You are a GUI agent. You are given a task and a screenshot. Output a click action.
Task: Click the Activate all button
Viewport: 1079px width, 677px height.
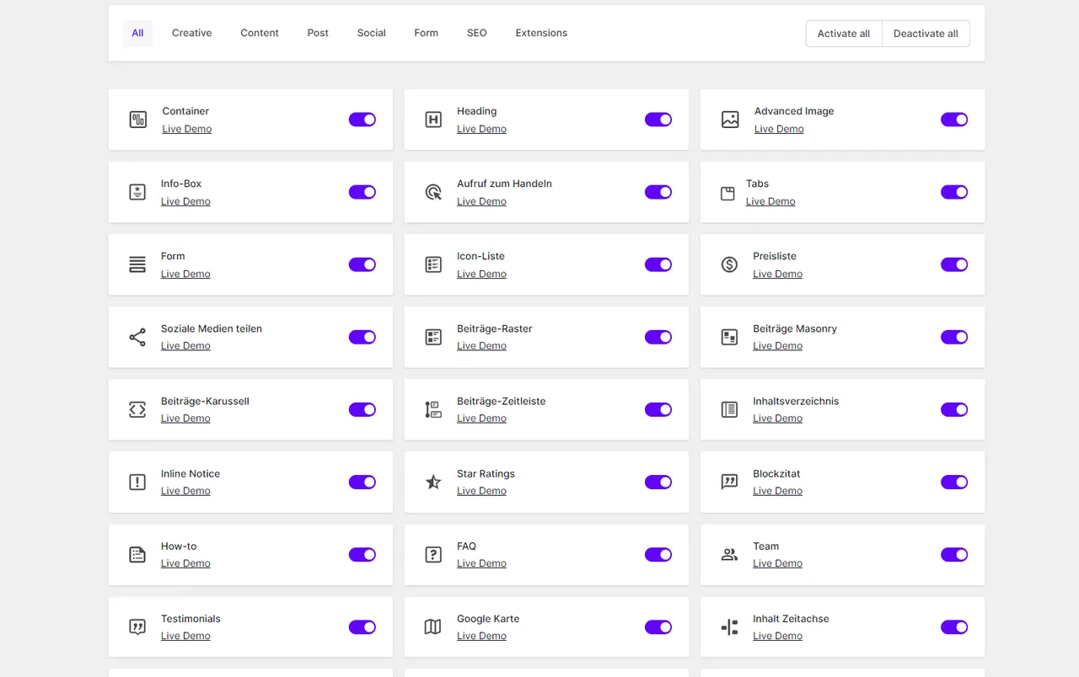coord(844,34)
